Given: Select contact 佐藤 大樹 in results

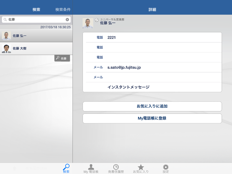Looking at the screenshot, I should click(x=36, y=48).
